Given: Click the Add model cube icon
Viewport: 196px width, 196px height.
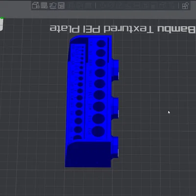Looking at the screenshot, I should (36, 5).
